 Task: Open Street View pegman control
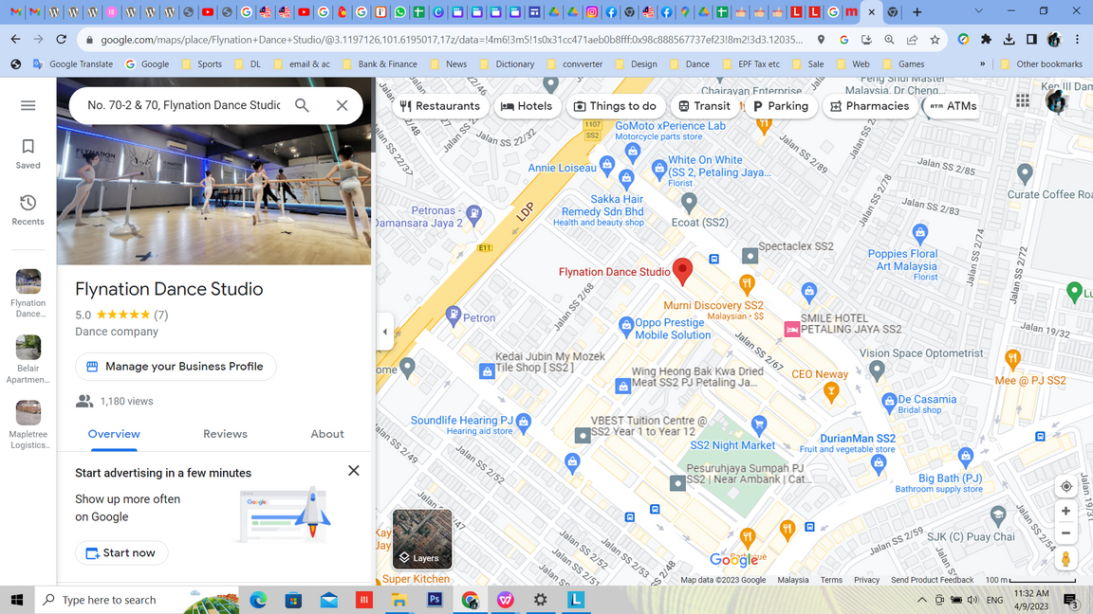[x=1065, y=560]
